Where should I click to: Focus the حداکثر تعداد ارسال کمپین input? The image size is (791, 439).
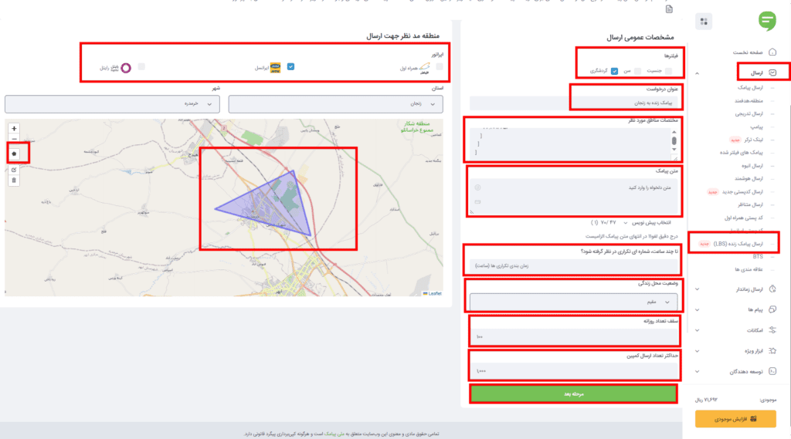pyautogui.click(x=574, y=371)
